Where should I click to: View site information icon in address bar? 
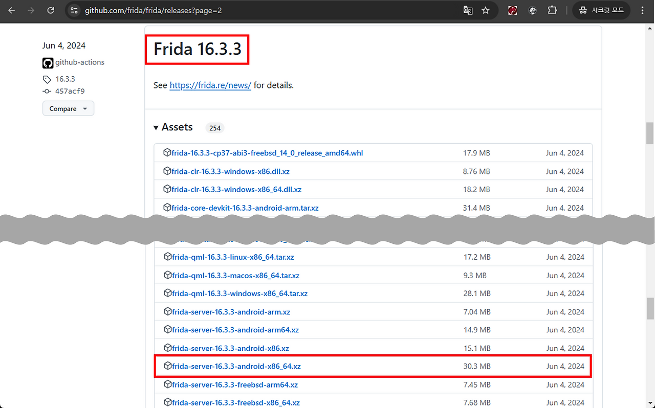pyautogui.click(x=74, y=10)
